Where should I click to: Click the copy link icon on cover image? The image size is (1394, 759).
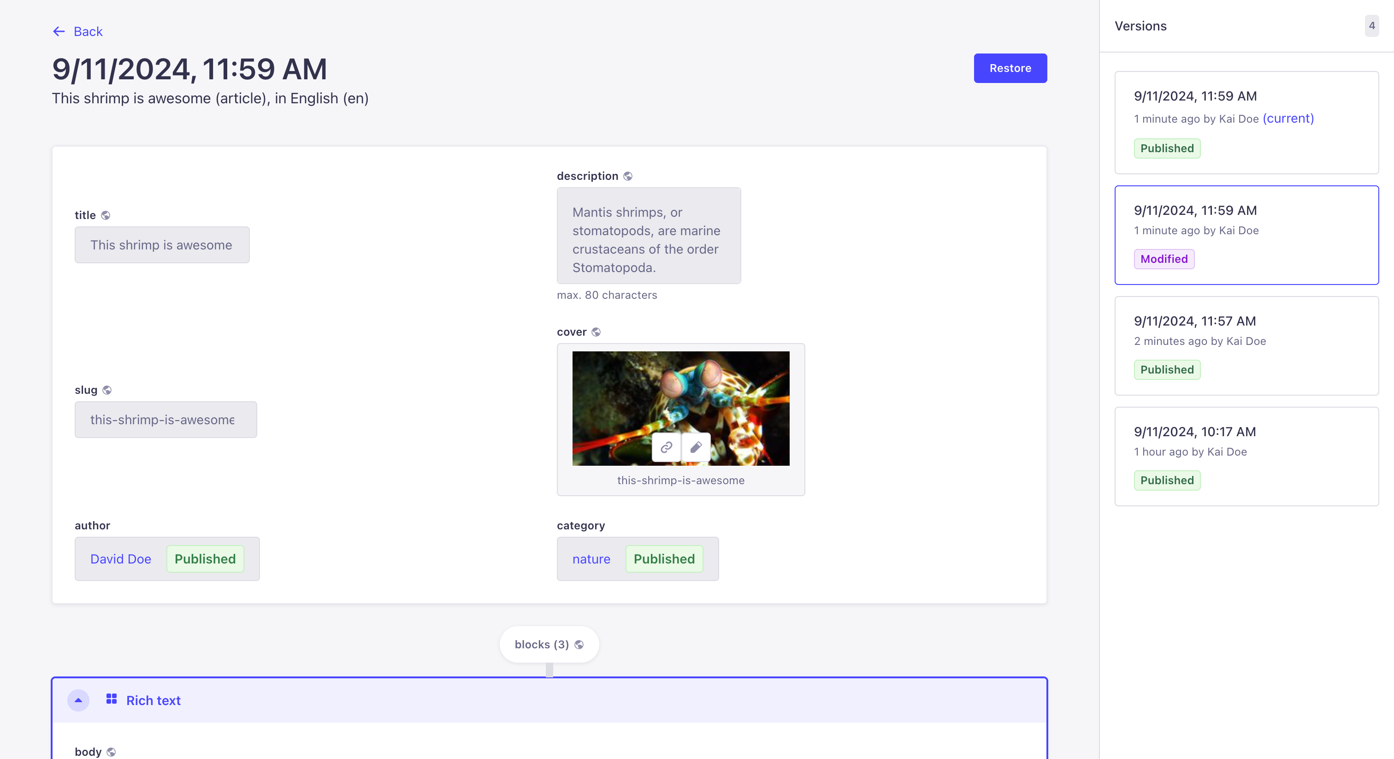tap(666, 448)
